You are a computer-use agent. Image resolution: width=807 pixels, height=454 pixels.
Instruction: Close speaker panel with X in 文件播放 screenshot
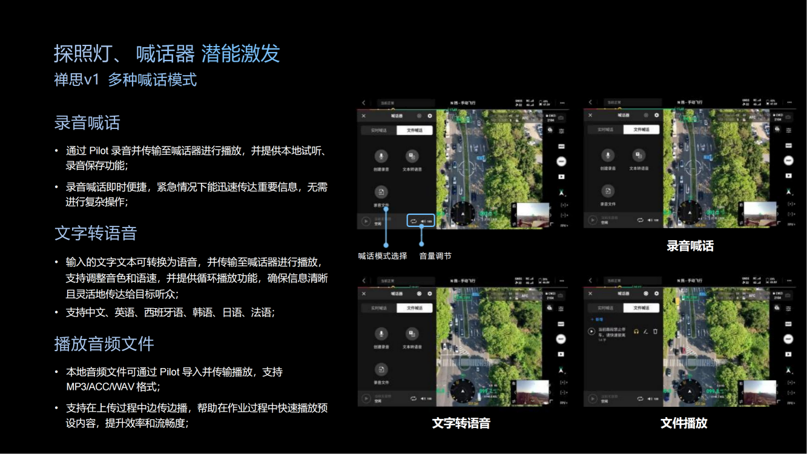coord(590,293)
